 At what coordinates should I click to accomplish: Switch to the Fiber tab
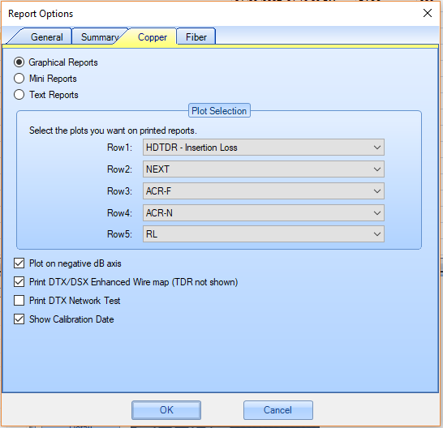[x=196, y=37]
